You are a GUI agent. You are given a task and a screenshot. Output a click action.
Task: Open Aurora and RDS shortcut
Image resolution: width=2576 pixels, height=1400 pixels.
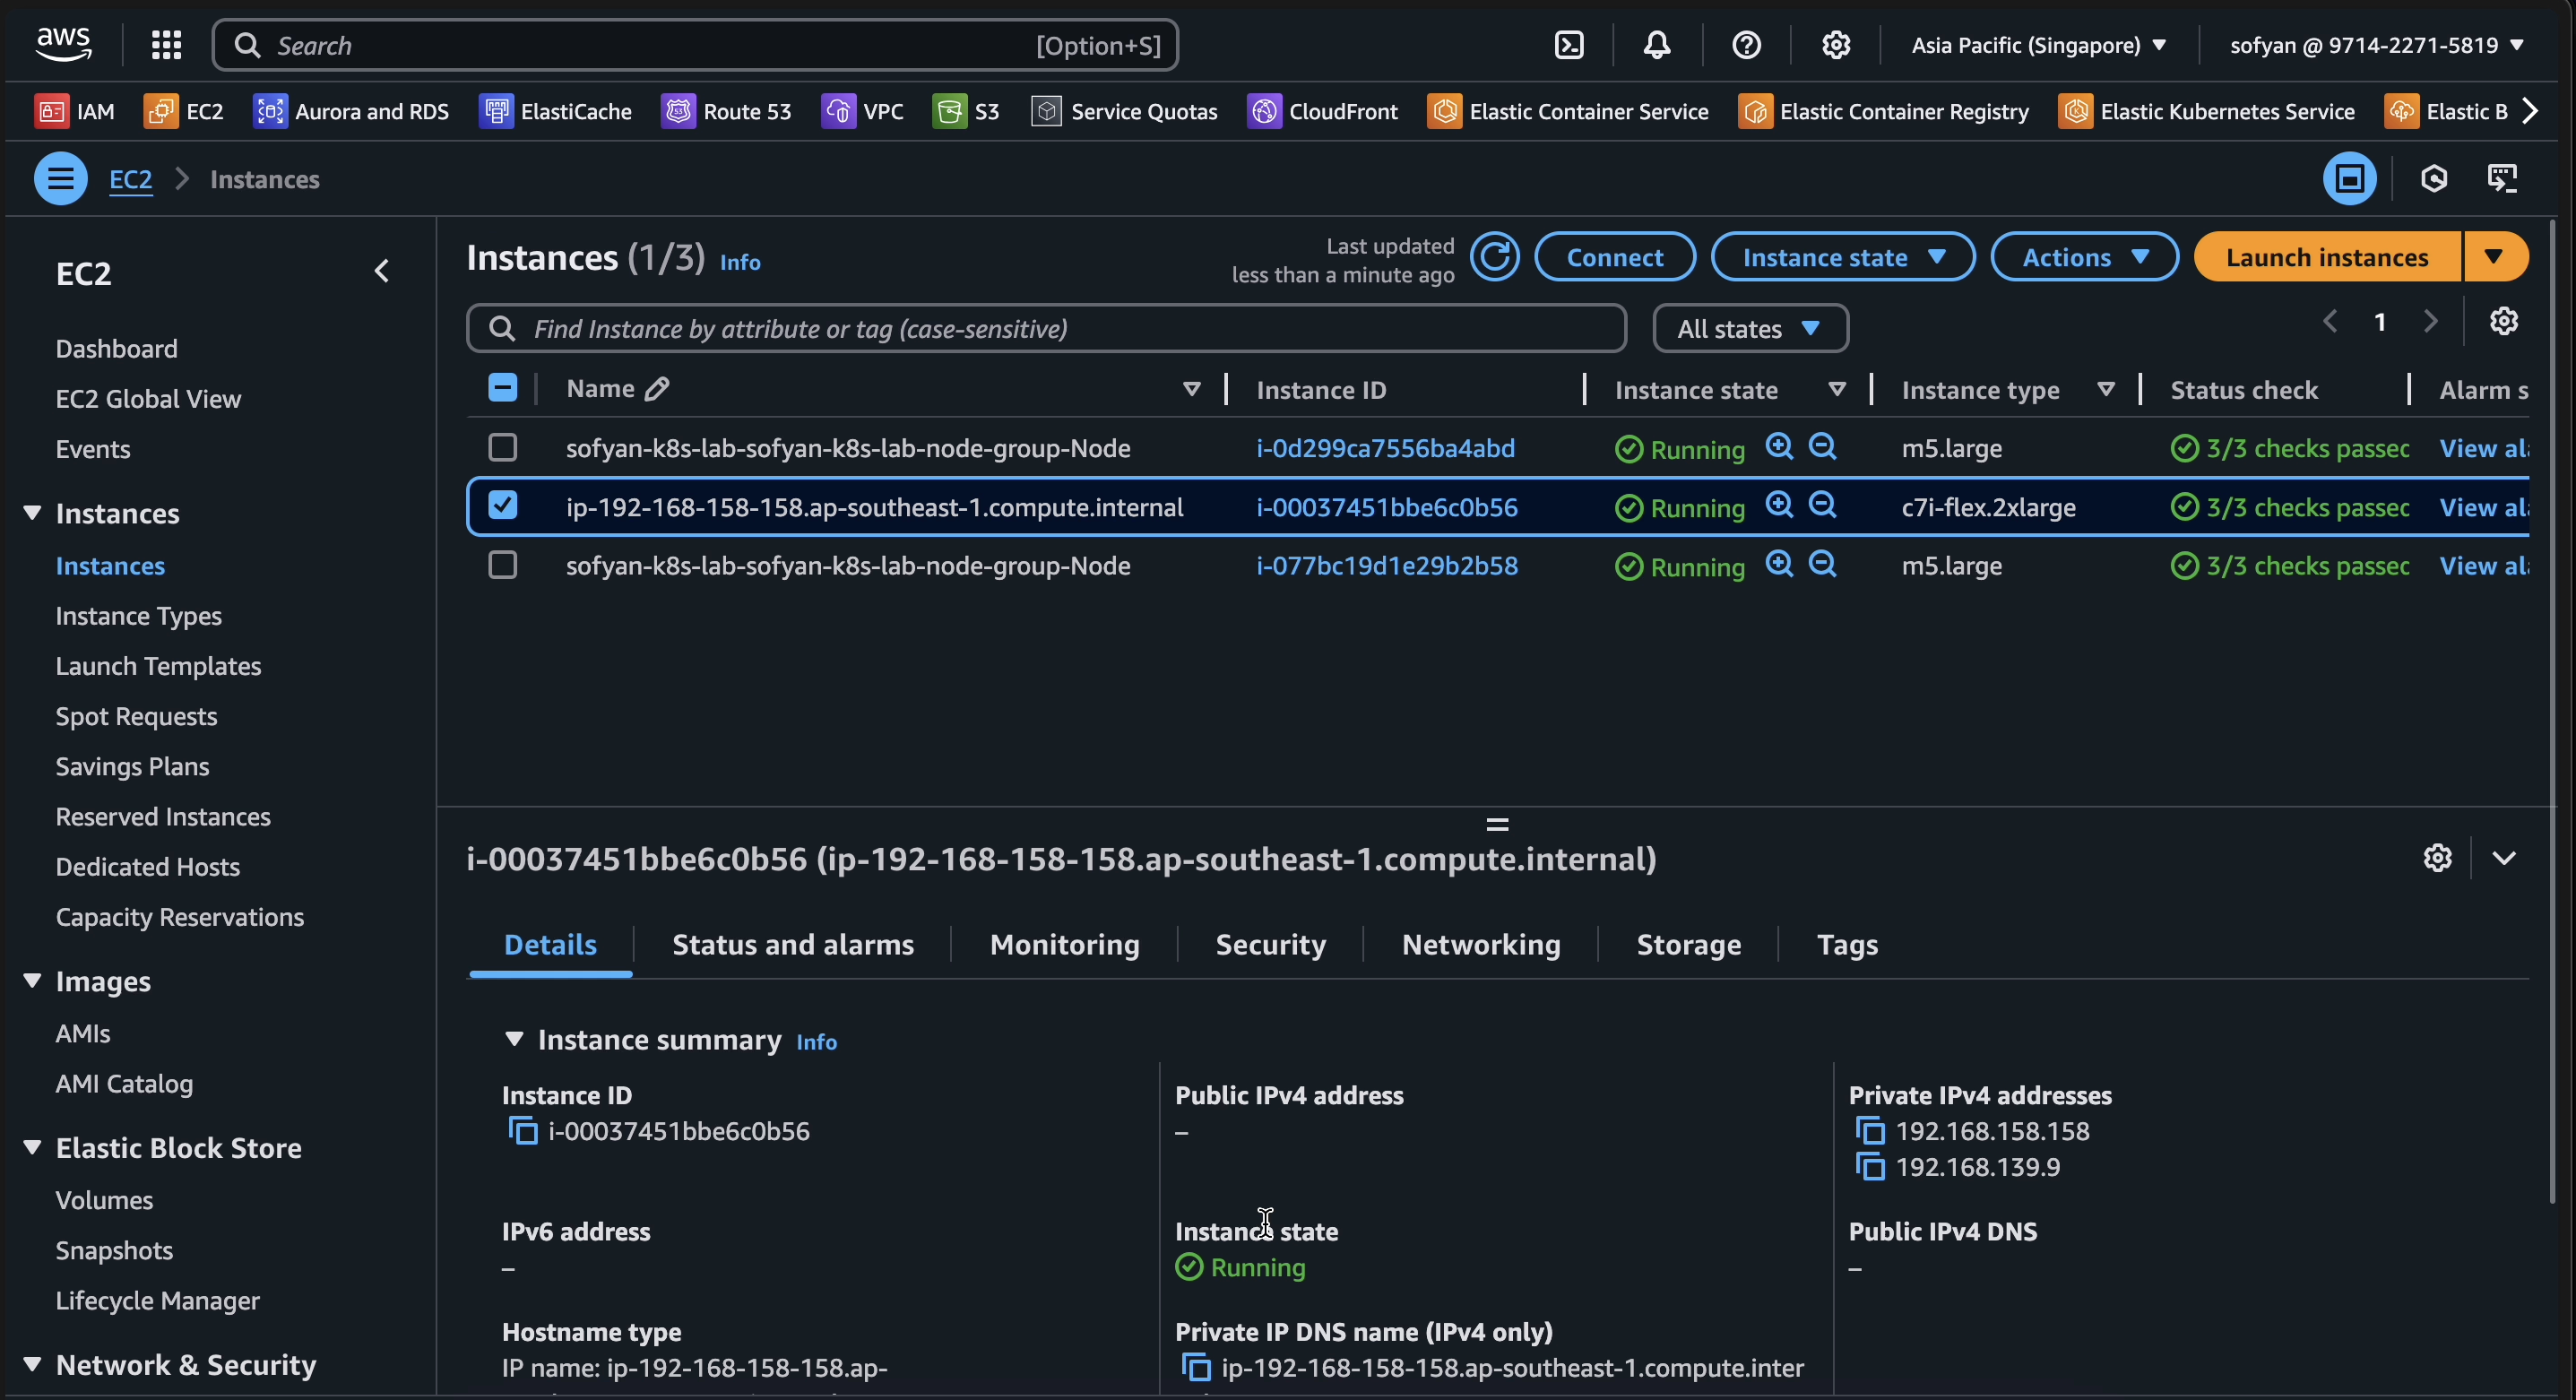coord(351,111)
